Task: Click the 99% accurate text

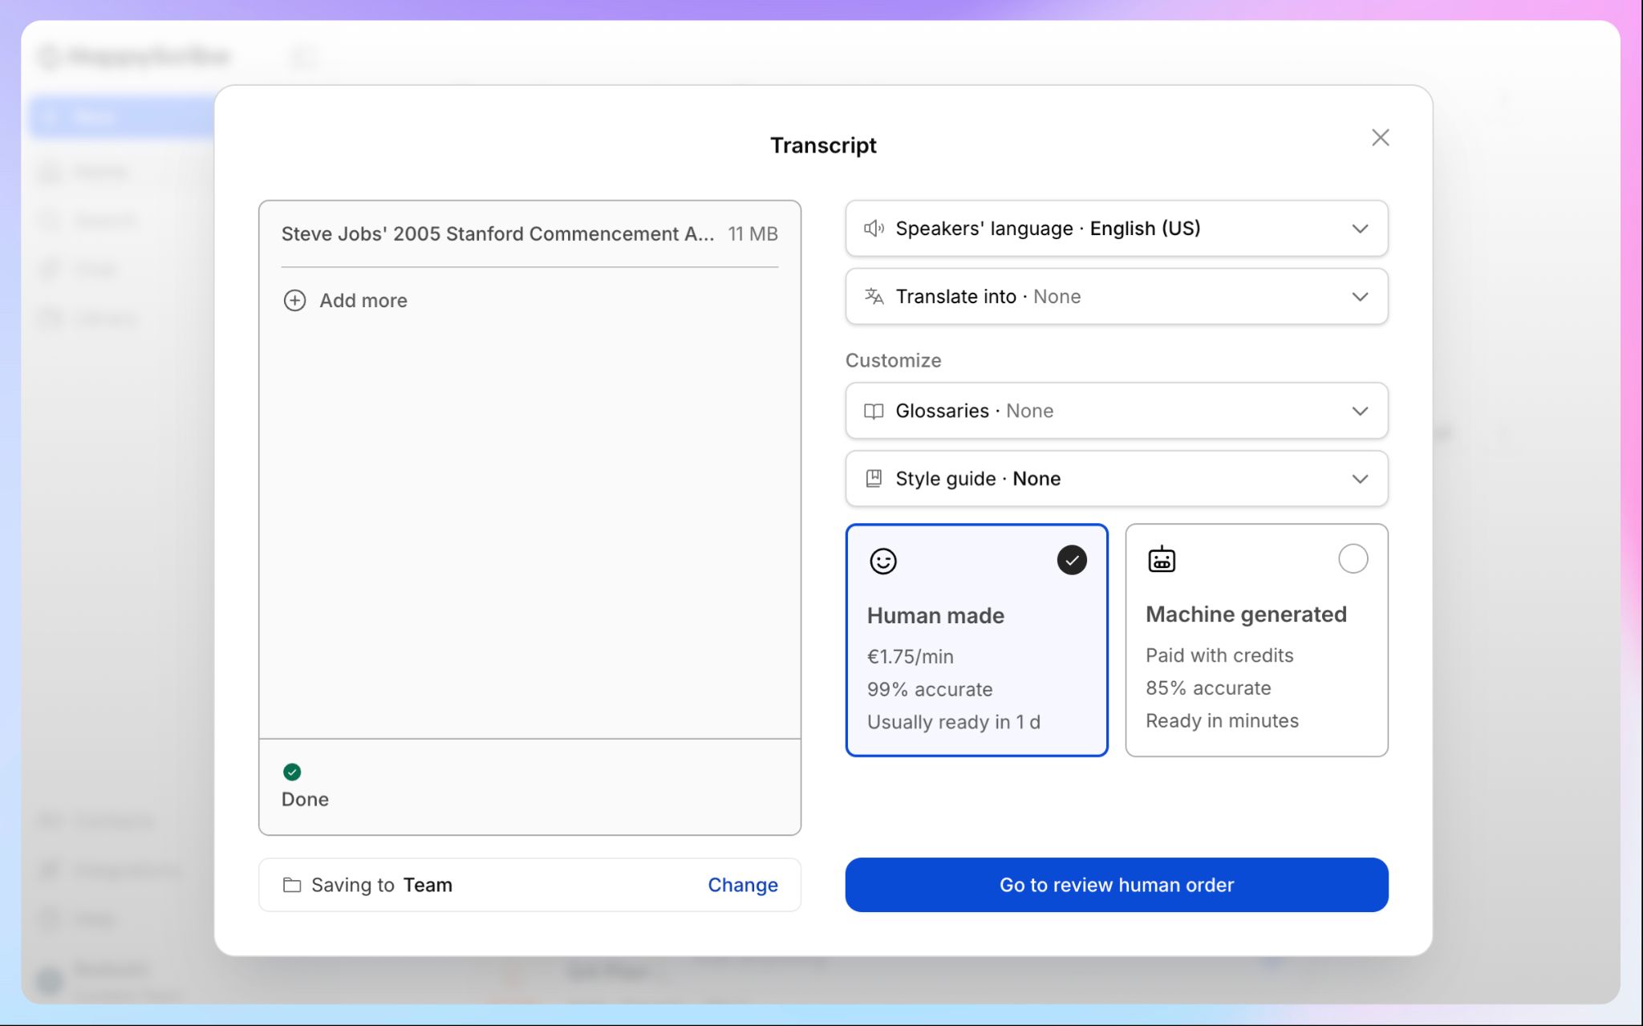Action: [929, 690]
